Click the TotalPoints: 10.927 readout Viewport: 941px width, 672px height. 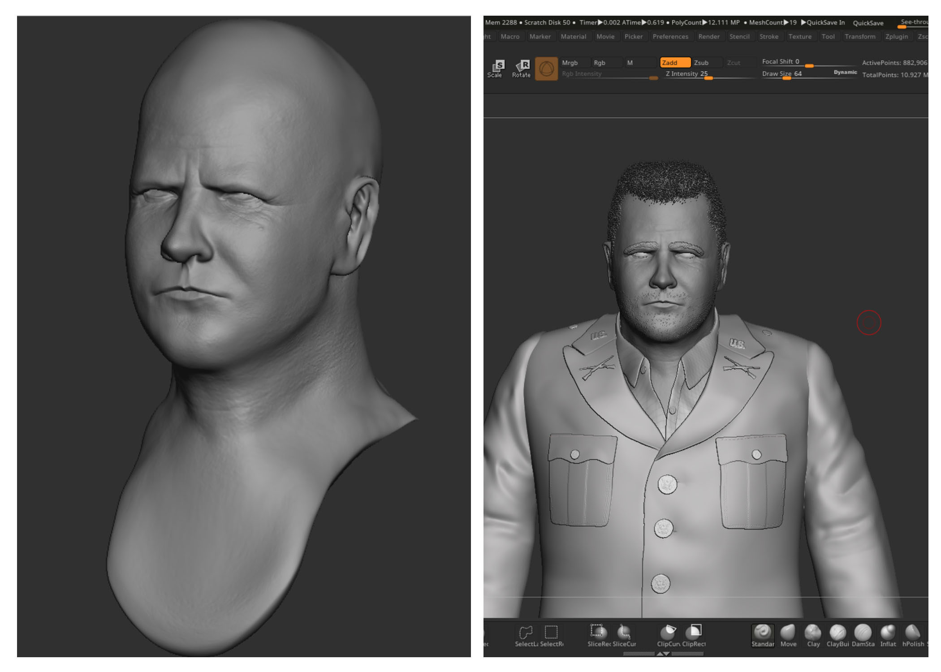tap(895, 75)
